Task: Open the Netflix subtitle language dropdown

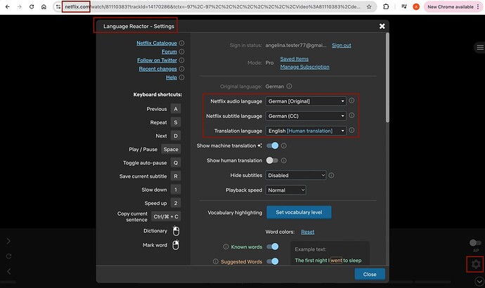Action: (306, 116)
